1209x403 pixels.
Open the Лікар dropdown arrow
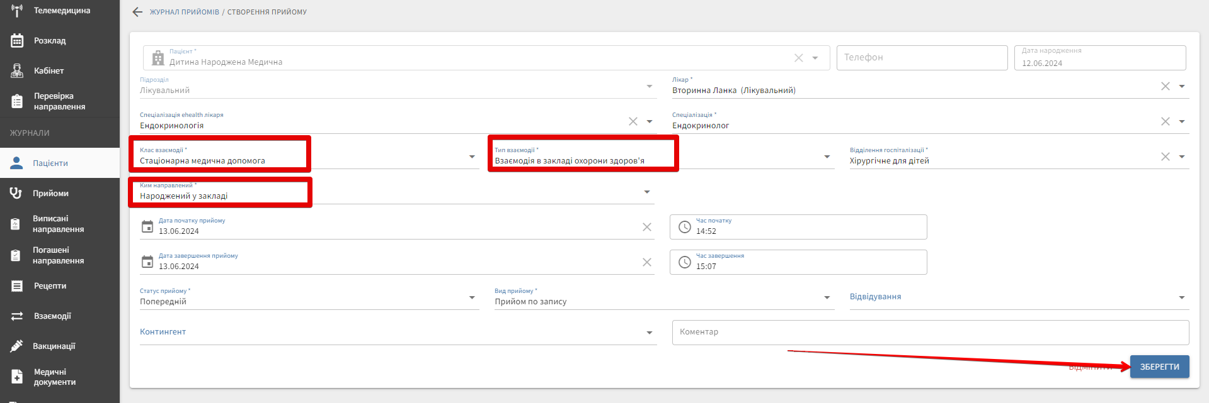point(1182,86)
